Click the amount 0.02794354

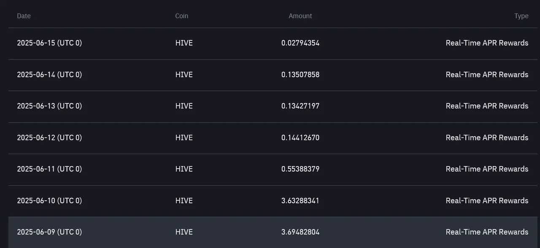(300, 43)
